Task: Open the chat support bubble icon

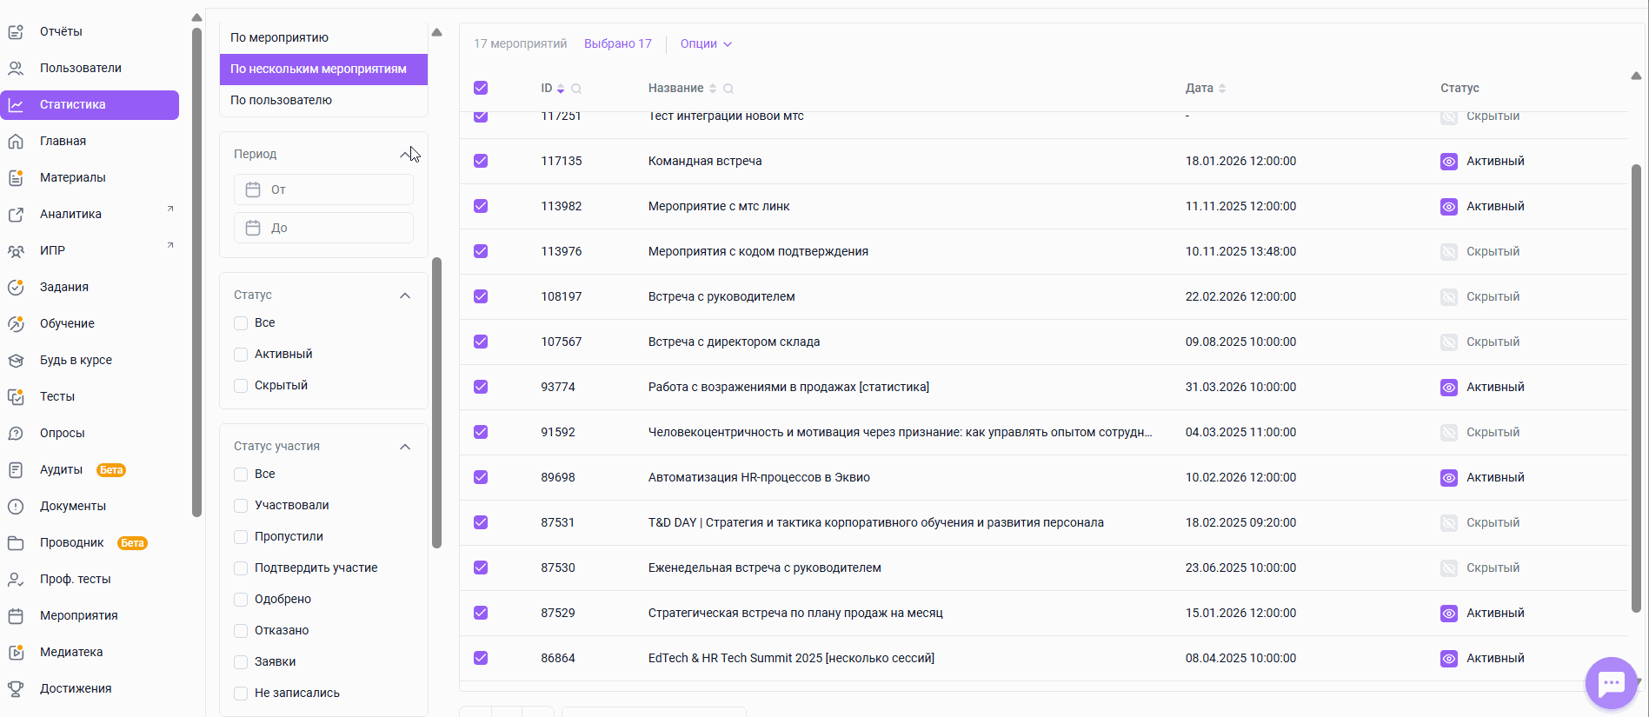Action: [x=1611, y=683]
